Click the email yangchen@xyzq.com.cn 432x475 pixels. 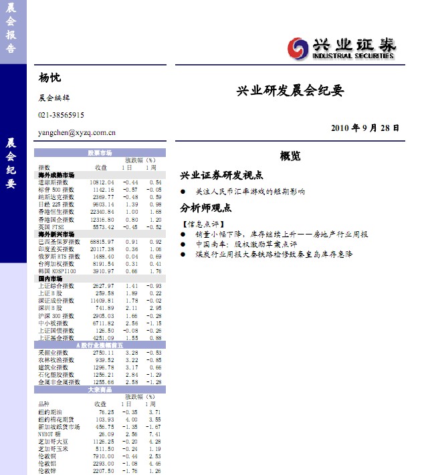77,133
